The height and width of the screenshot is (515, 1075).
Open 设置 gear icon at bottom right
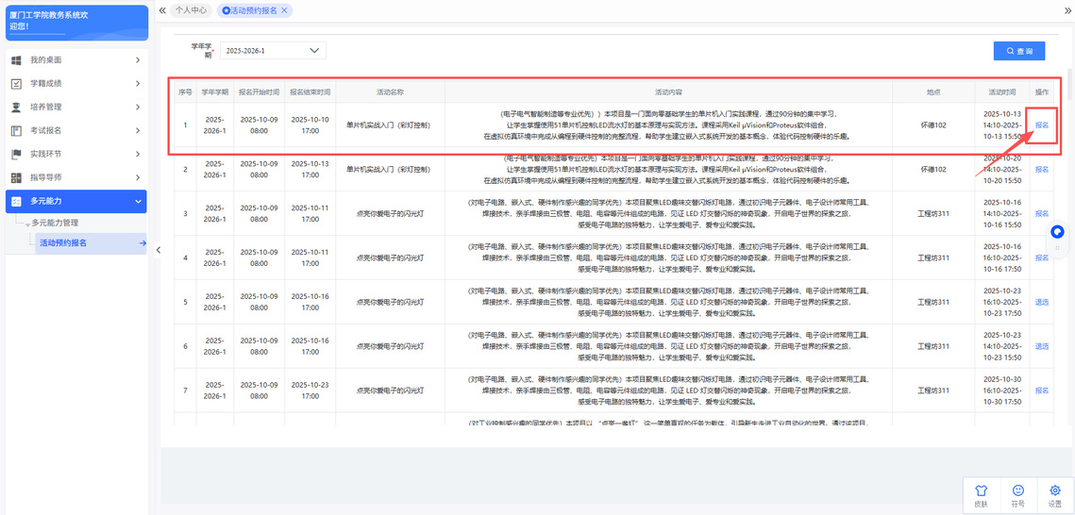(1055, 490)
